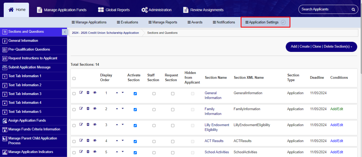Open Manage Application Indicators sidebar item
Image resolution: width=362 pixels, height=157 pixels.
pyautogui.click(x=33, y=152)
